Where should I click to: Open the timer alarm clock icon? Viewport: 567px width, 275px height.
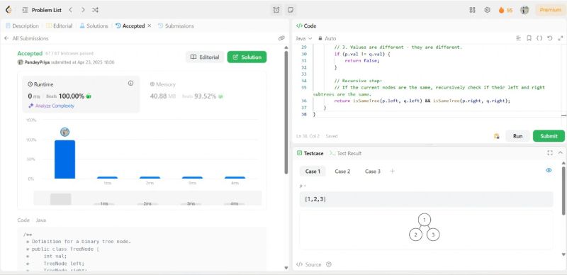[x=276, y=10]
